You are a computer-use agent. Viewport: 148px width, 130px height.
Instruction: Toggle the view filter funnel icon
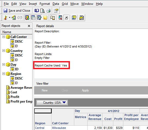tap(39, 18)
